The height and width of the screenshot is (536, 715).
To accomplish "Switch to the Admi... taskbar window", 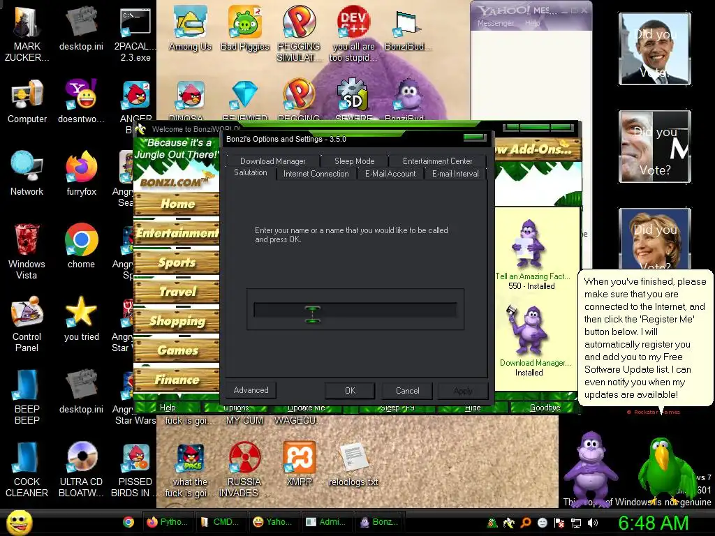I will pyautogui.click(x=327, y=522).
